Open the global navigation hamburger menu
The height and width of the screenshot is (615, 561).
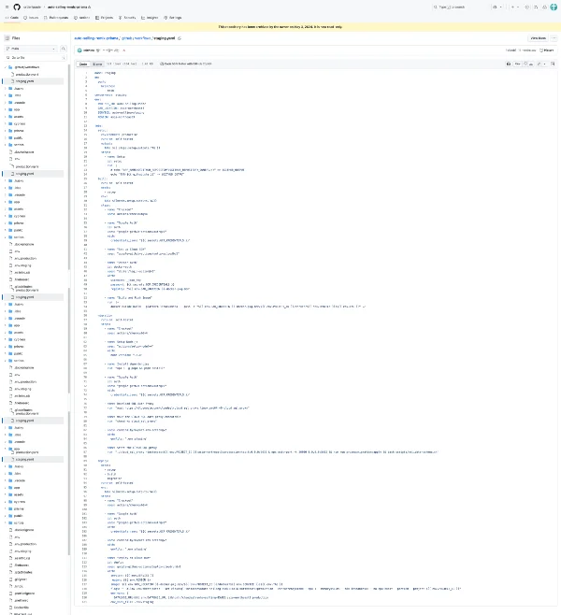tap(7, 7)
